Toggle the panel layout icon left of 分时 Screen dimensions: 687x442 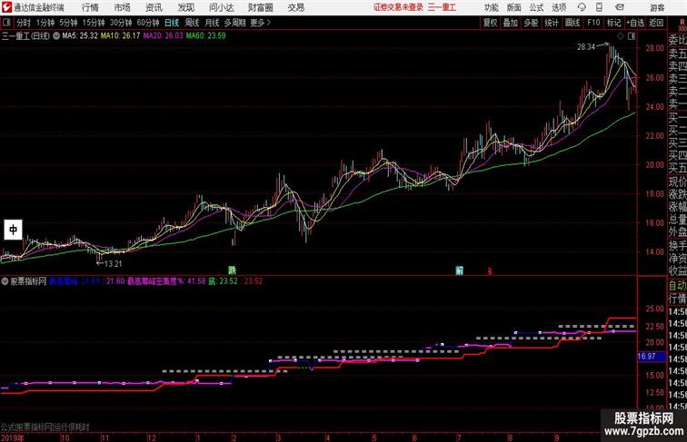(x=6, y=23)
